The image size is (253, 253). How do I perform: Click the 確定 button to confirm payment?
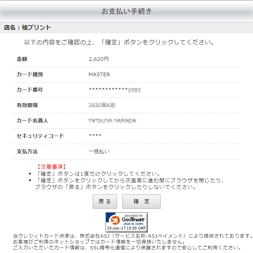pyautogui.click(x=141, y=201)
